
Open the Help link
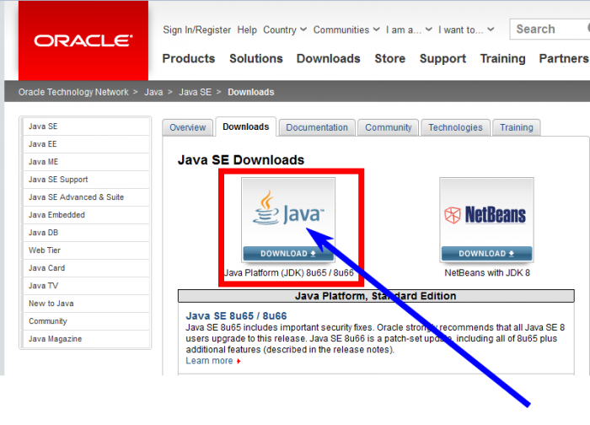tap(247, 30)
